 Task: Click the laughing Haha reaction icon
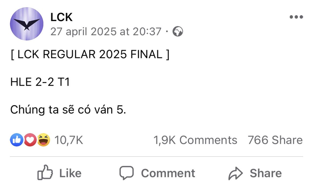click(44, 140)
